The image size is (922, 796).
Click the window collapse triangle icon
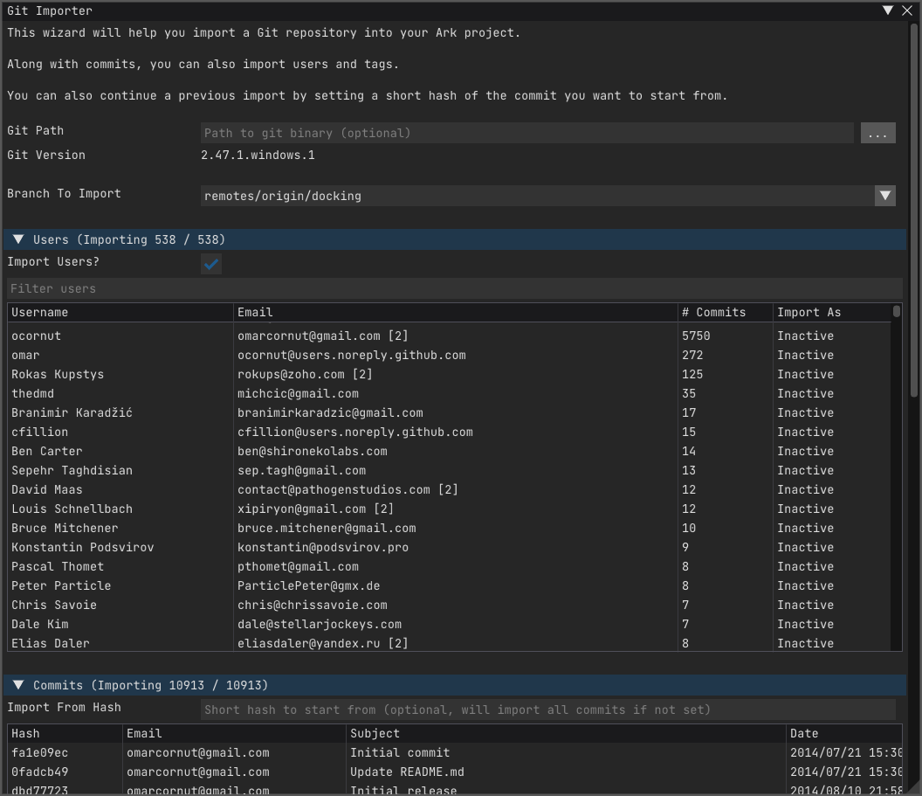pos(887,10)
